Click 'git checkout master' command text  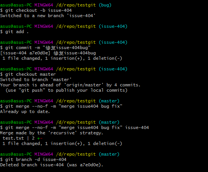(30, 74)
